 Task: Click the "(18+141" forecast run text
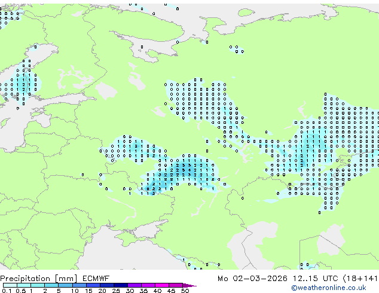click(360, 279)
